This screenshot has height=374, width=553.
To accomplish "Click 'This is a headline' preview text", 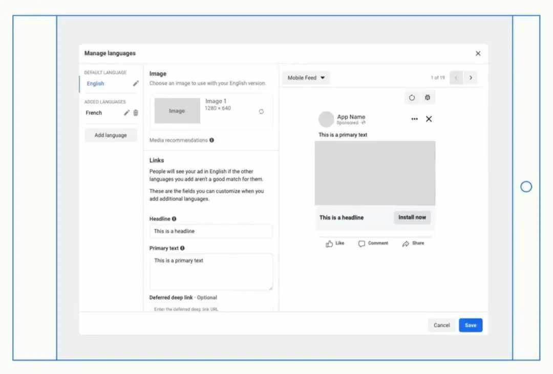I will click(x=342, y=217).
